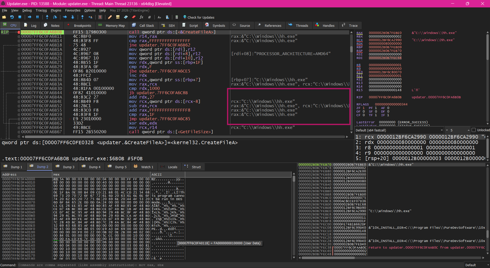Select the Dump 1 tab

coord(13,167)
